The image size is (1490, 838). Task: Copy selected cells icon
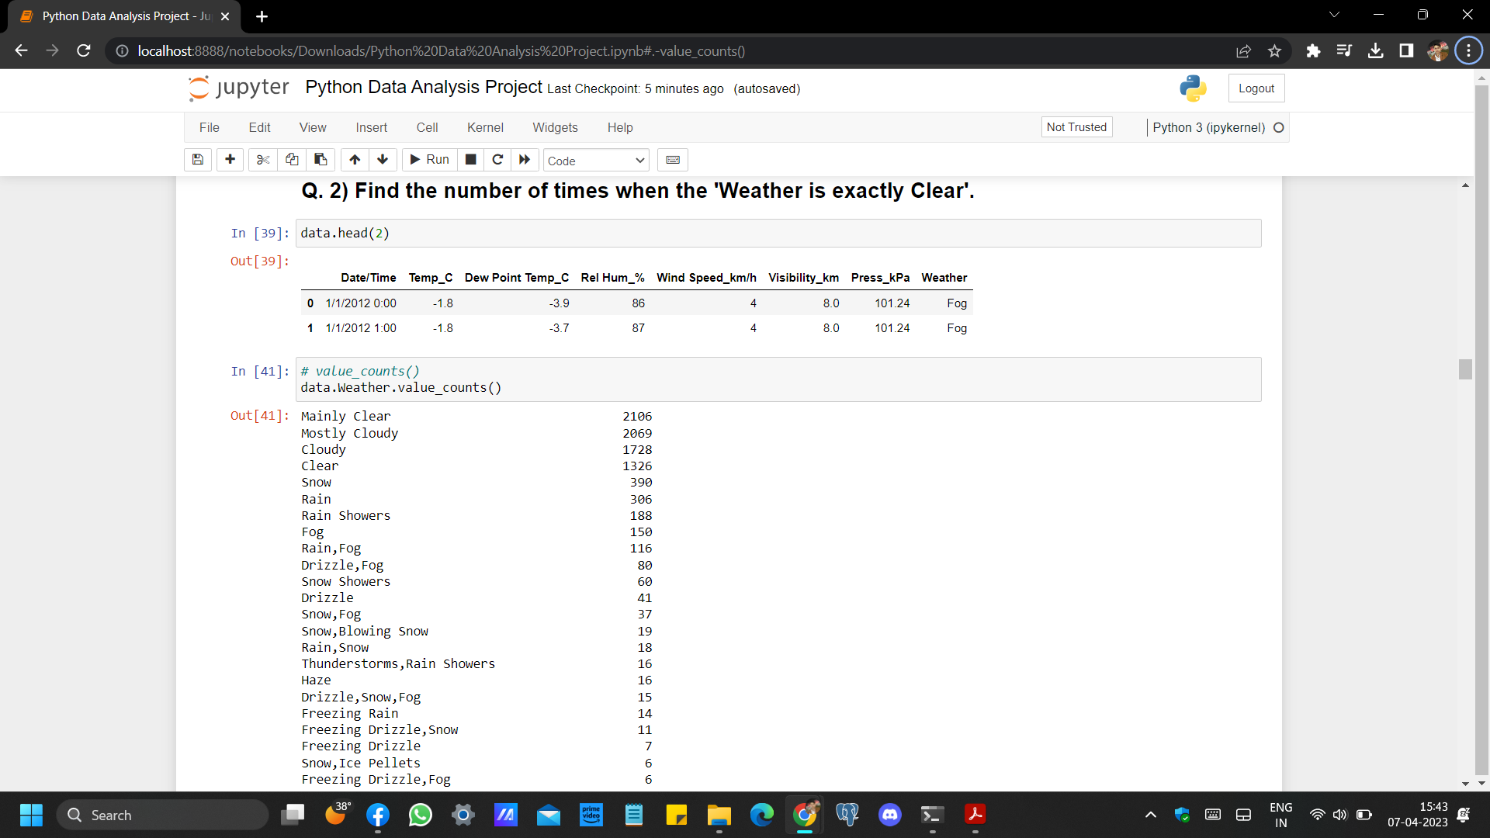[x=292, y=160]
